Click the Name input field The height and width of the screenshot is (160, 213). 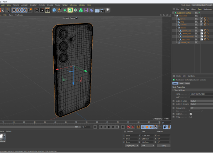[201, 94]
